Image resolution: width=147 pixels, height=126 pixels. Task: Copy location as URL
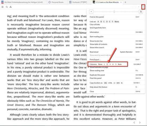click(x=106, y=83)
